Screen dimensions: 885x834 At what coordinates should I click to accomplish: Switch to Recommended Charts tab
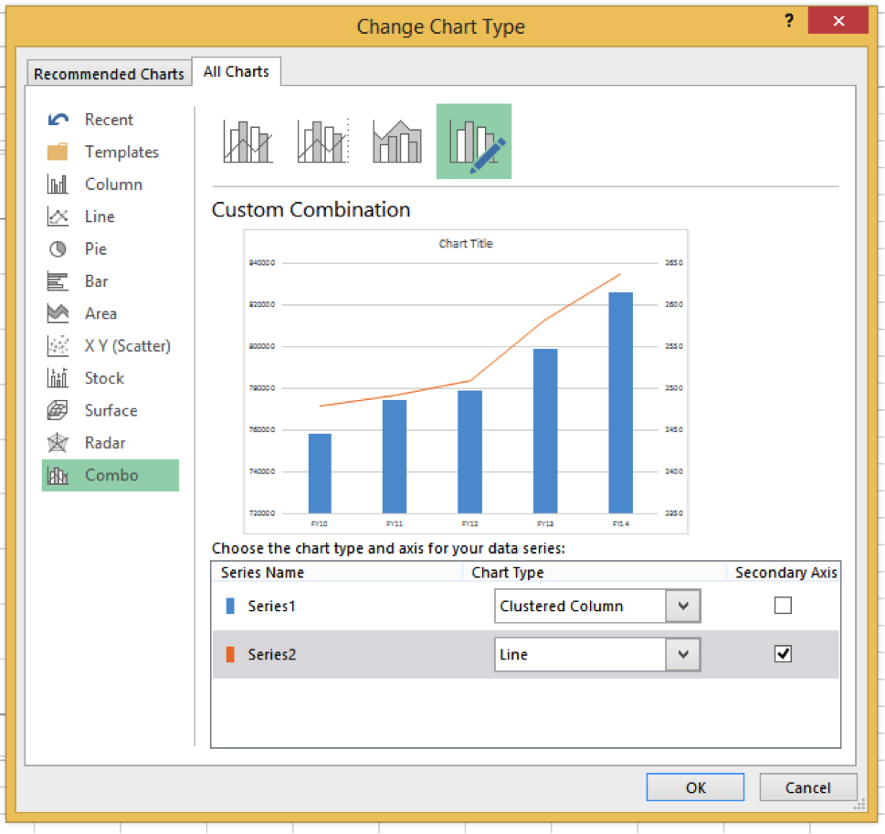(109, 74)
